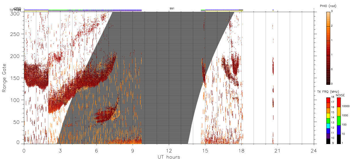Screen dimensions: 353x163
Task: Click the 24 tick on UT hours axis
Action: (314, 150)
